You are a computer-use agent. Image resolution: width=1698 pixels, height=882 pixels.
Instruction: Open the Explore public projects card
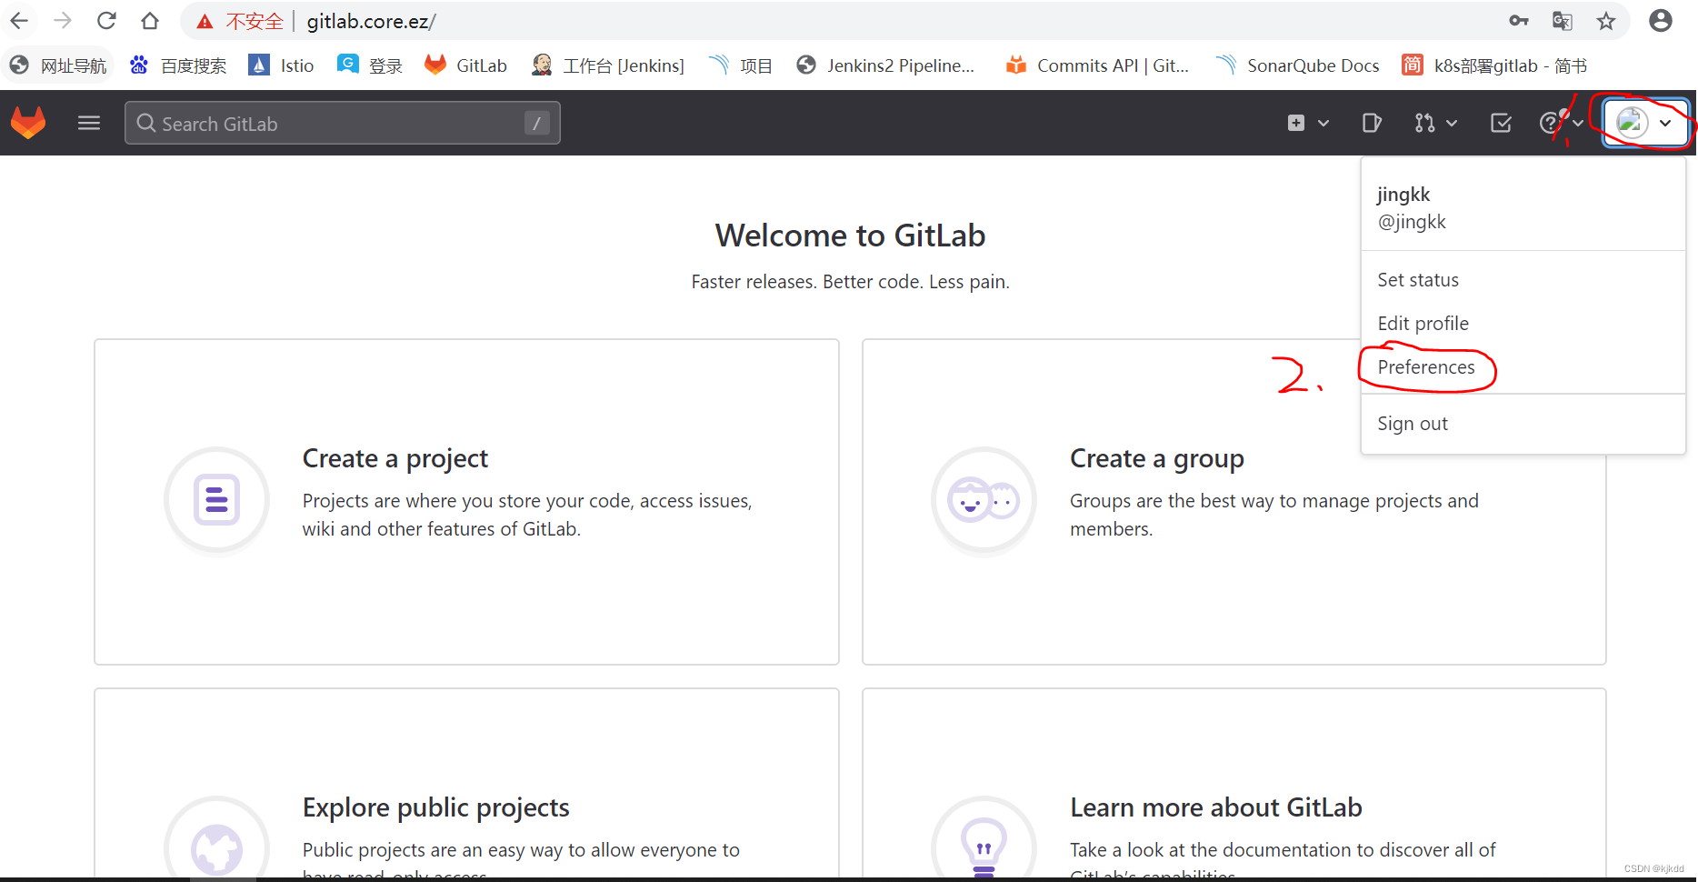[466, 783]
